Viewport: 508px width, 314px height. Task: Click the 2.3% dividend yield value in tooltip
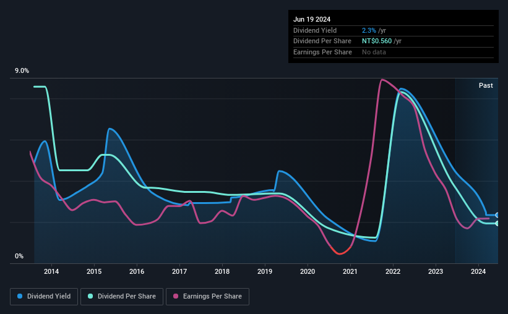click(369, 30)
